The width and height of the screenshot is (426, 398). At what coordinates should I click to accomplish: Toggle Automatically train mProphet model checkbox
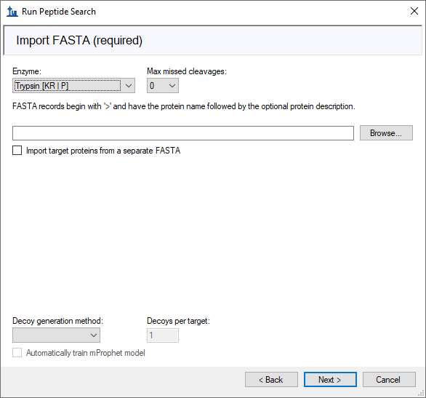[17, 353]
